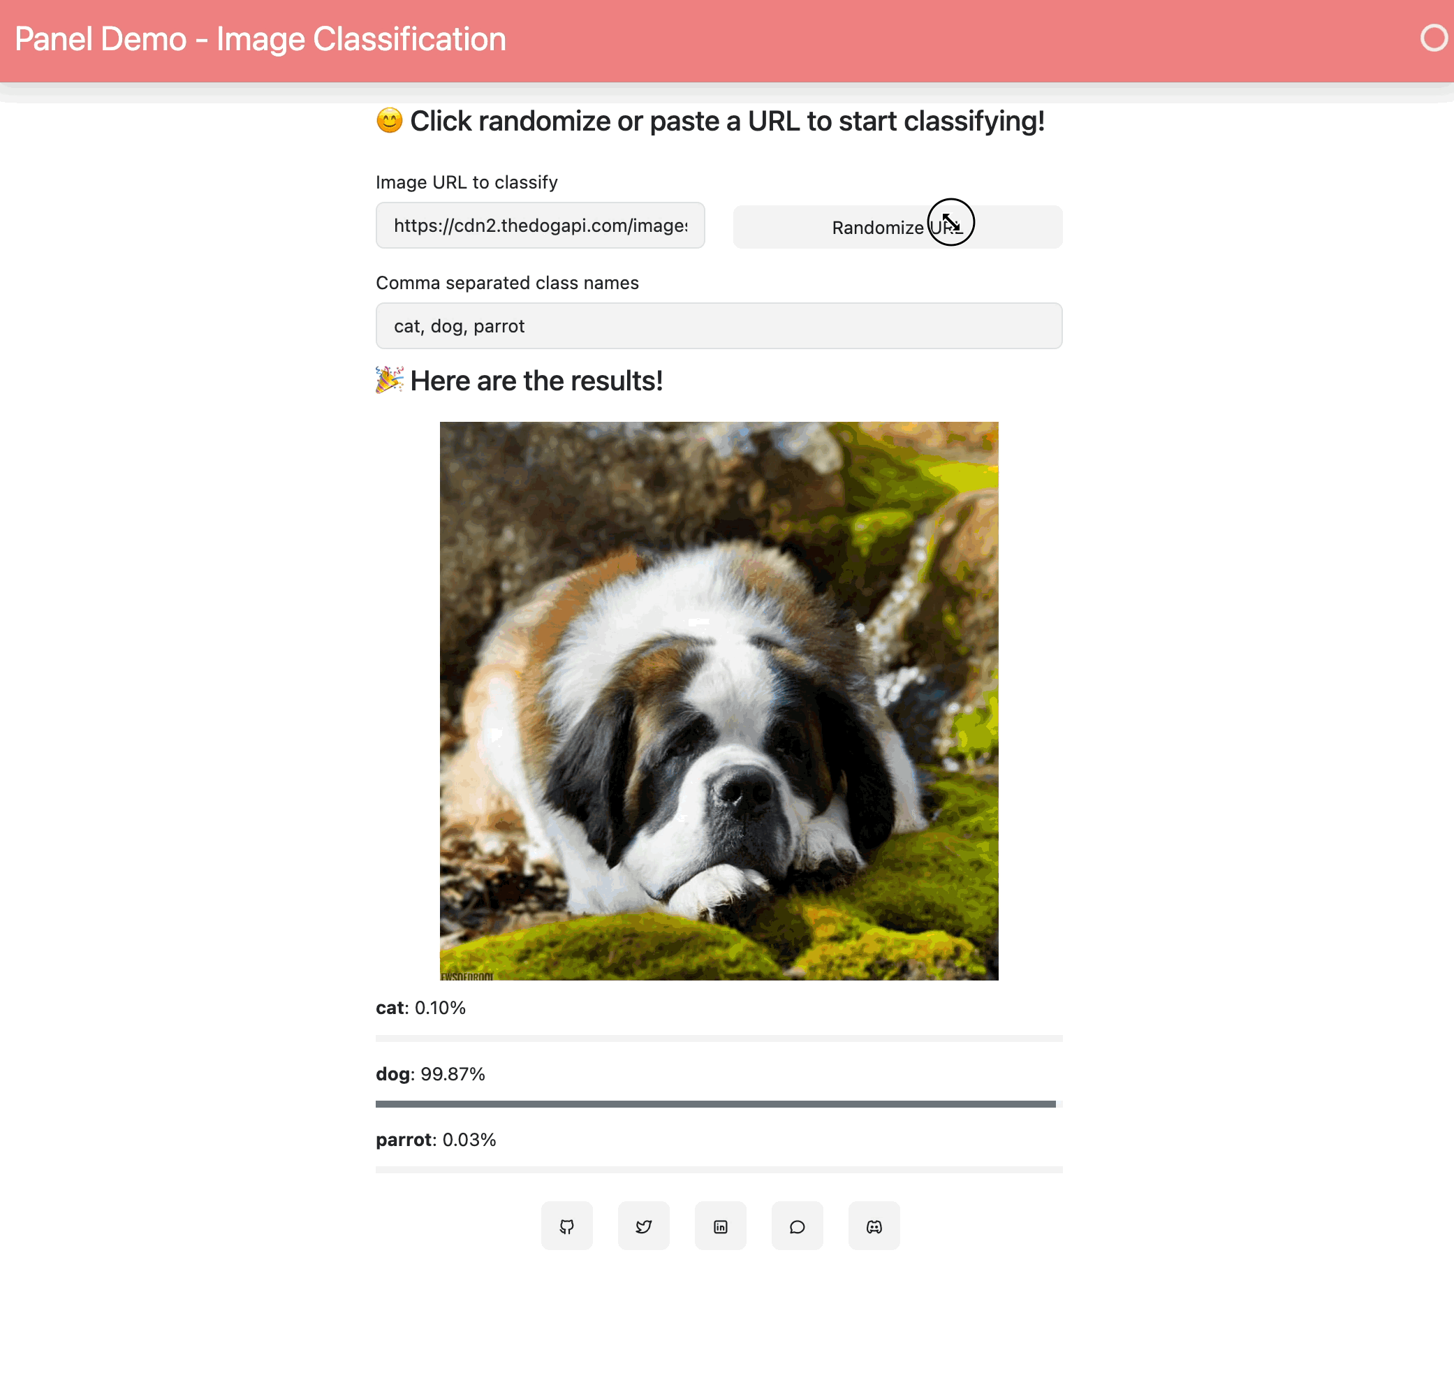1454x1380 pixels.
Task: Open the LinkedIn icon link
Action: 720,1226
